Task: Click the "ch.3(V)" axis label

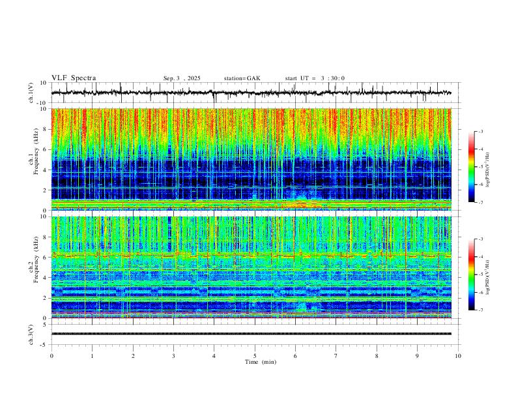Action: (x=31, y=334)
